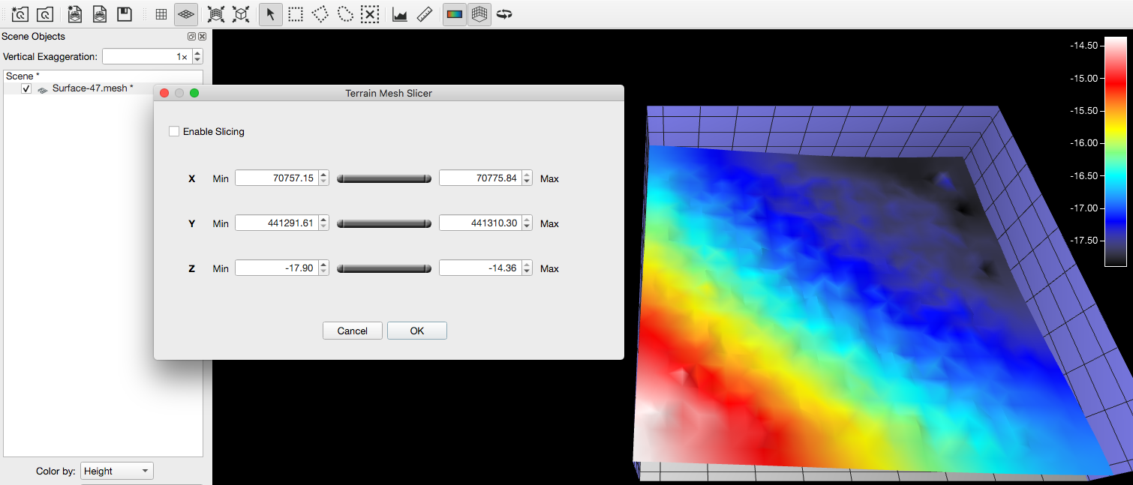Toggle the 3D bounding grid icon
The image size is (1133, 485).
tap(479, 14)
